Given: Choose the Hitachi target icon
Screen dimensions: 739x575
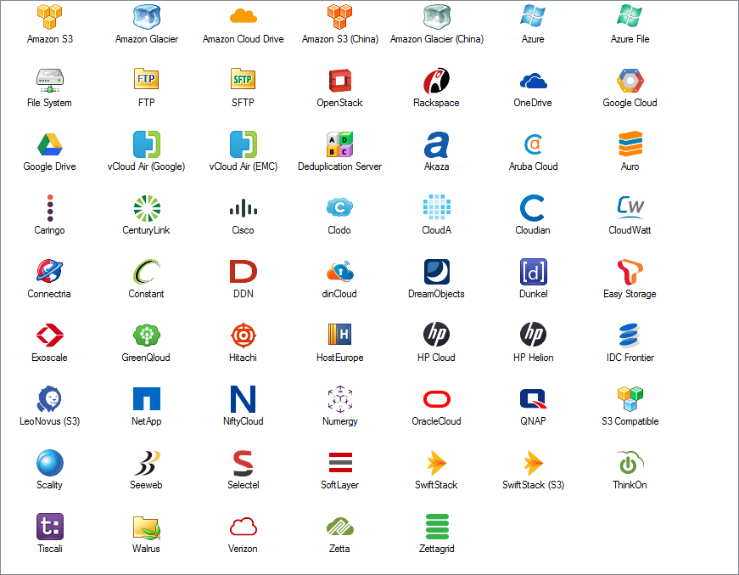Looking at the screenshot, I should 244,335.
